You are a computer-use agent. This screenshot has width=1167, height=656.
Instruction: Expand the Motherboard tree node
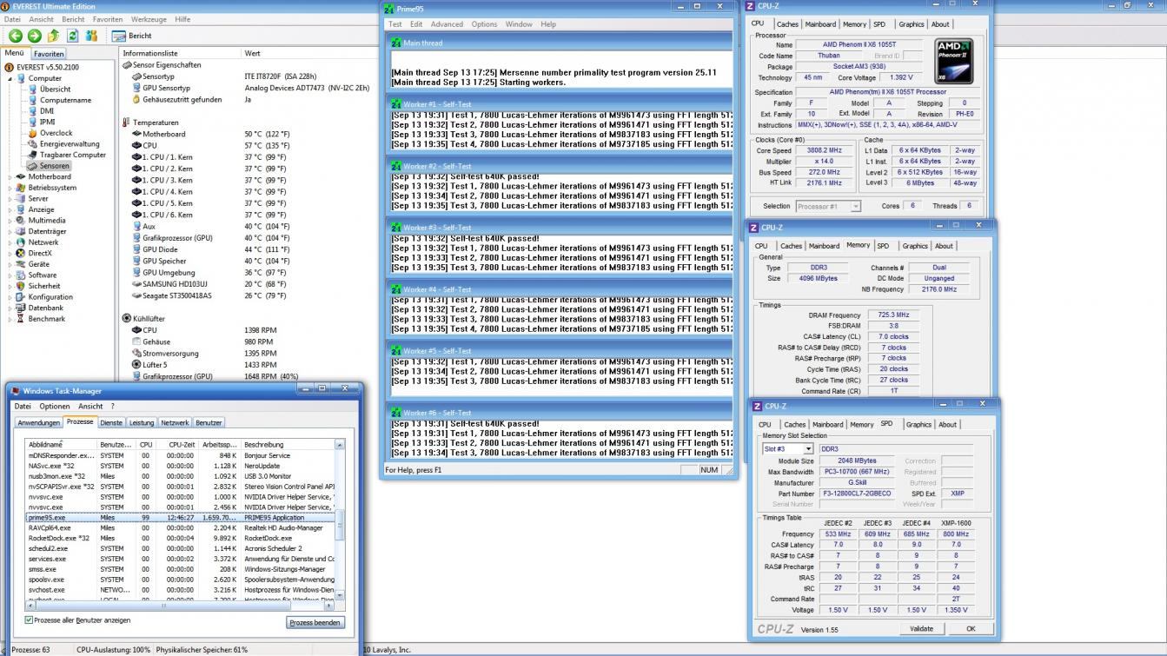click(10, 176)
